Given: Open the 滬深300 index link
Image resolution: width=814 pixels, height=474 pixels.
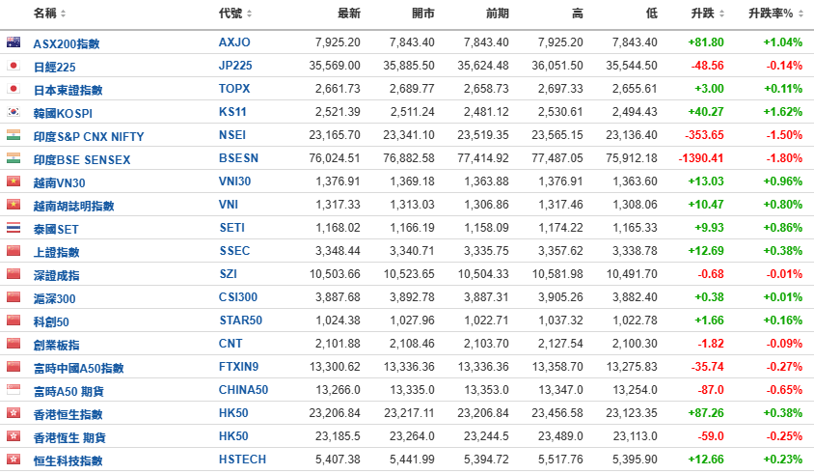Looking at the screenshot, I should (55, 298).
